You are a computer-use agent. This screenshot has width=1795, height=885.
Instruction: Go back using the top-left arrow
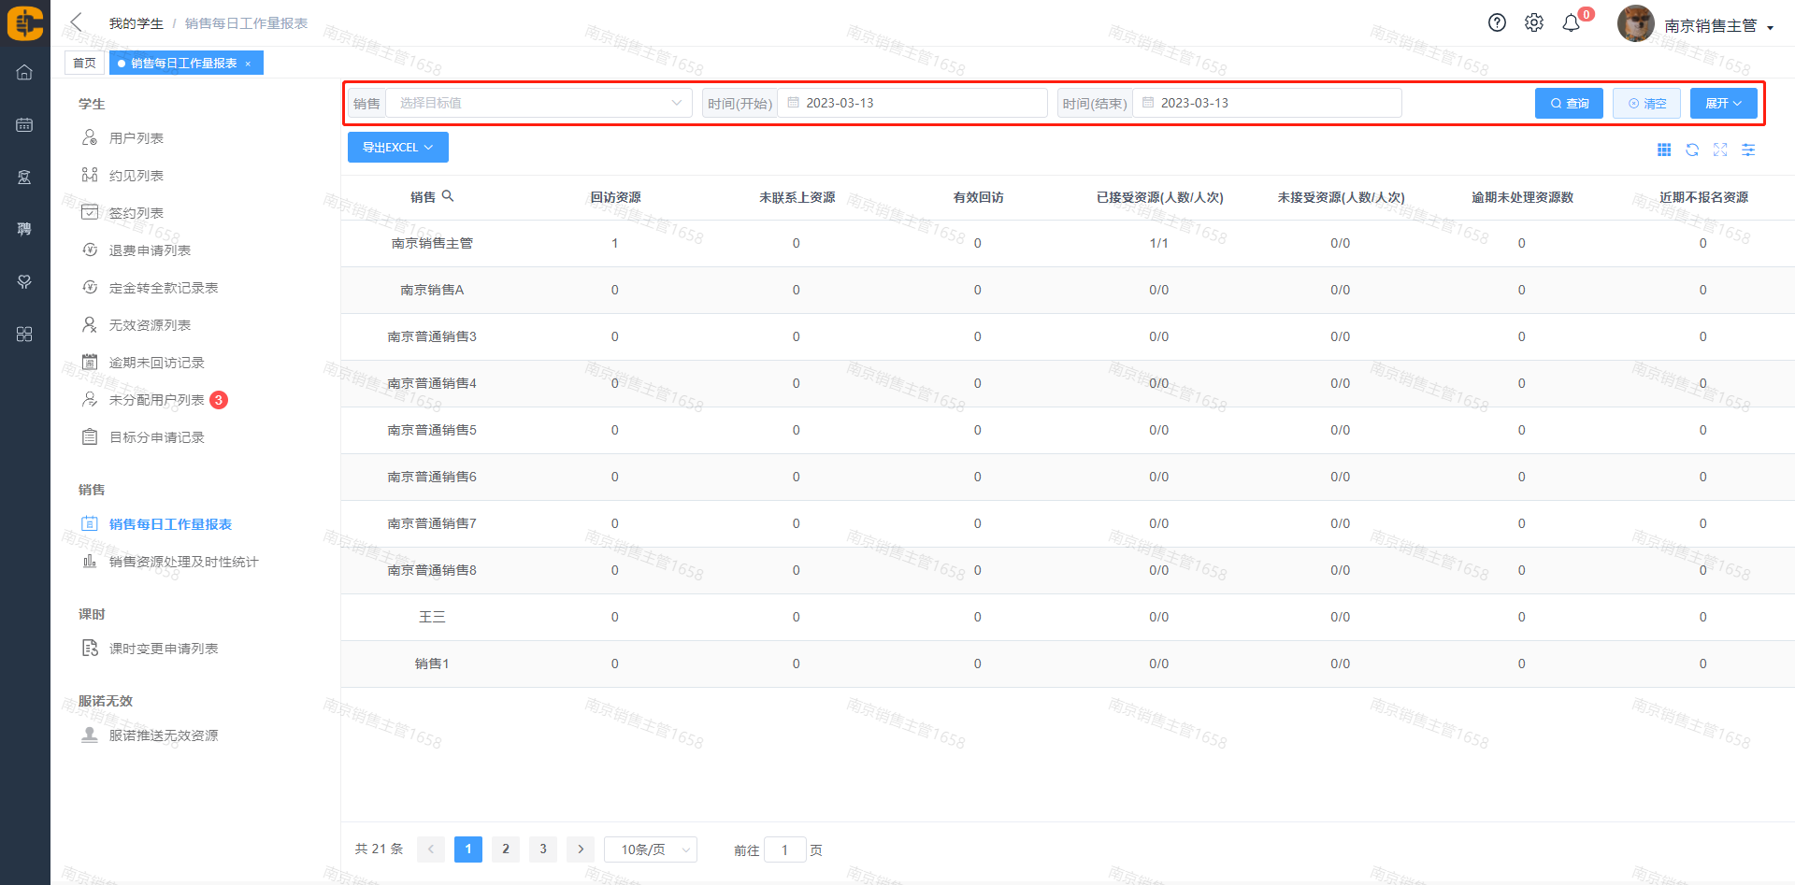77,22
